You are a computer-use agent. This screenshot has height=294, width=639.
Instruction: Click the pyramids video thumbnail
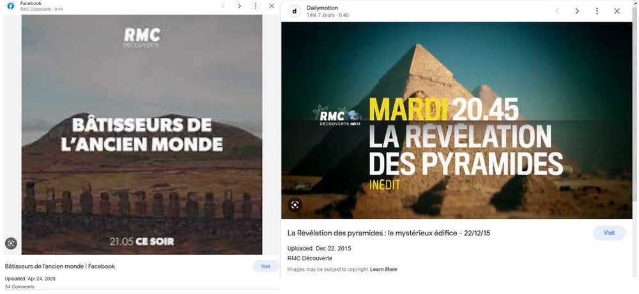[x=456, y=121]
